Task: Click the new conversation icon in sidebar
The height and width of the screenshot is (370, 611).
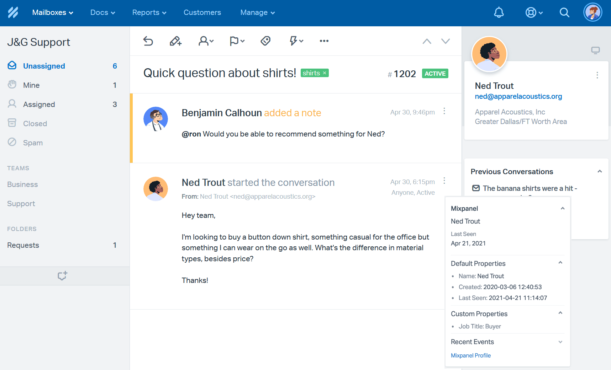Action: 63,276
